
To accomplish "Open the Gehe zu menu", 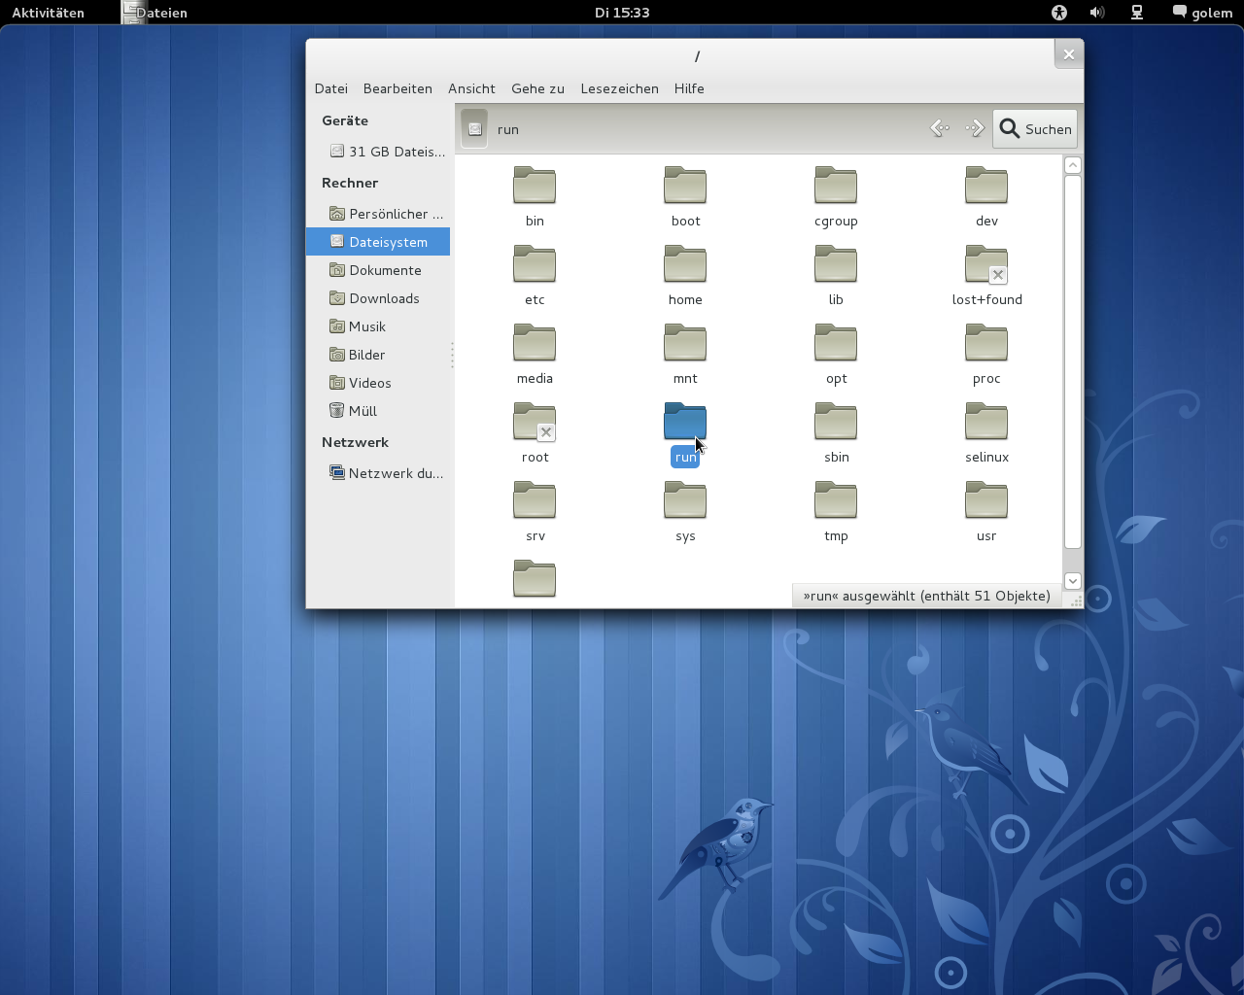I will 537,88.
